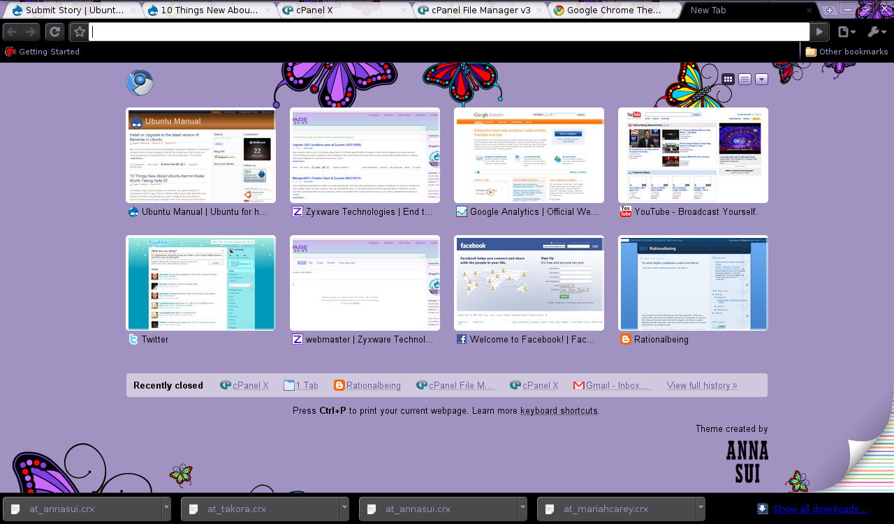Click the reload page icon
894x524 pixels.
tap(54, 31)
